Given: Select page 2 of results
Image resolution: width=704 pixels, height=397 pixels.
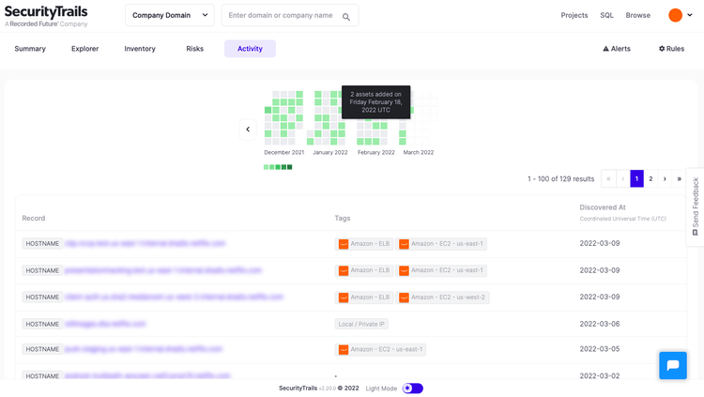Looking at the screenshot, I should (650, 178).
